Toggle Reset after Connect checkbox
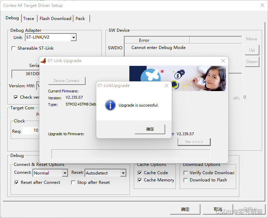 [17, 182]
